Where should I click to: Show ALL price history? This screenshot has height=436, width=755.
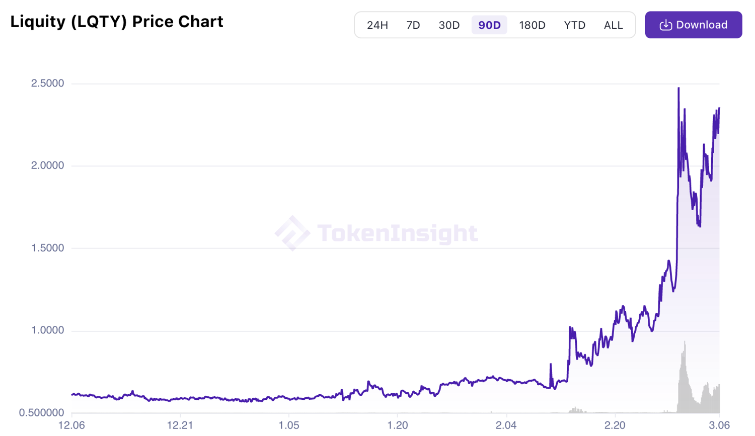point(613,25)
